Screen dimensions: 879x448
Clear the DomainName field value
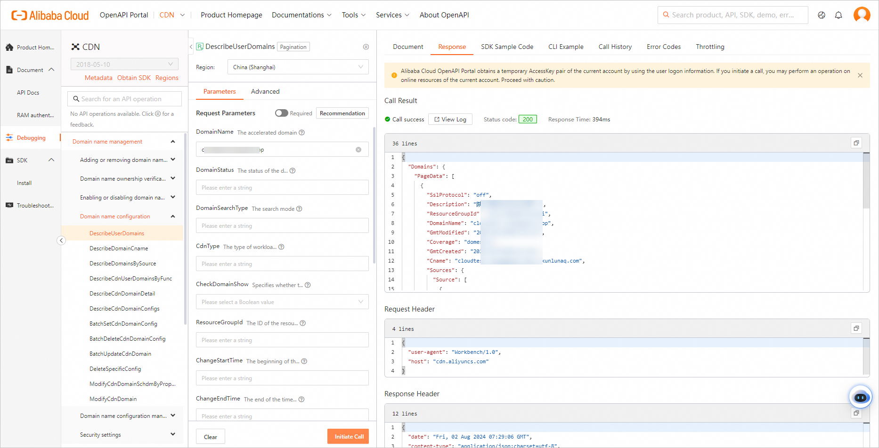coord(358,150)
